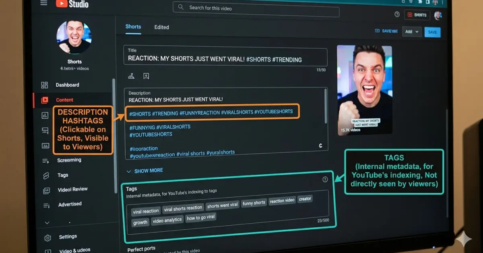Expand the SHOW MORE section
The image size is (483, 253).
pyautogui.click(x=144, y=171)
